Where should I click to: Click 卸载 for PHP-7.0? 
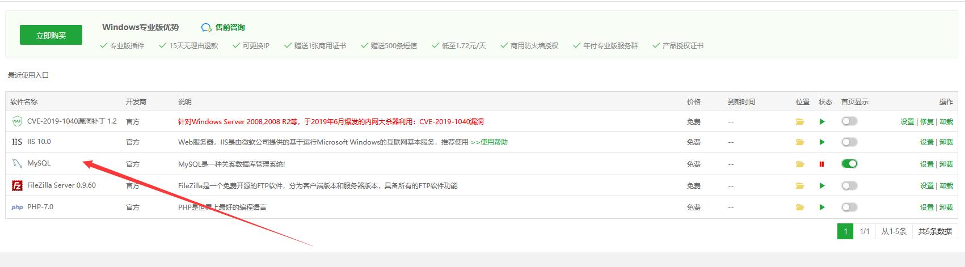click(x=946, y=207)
